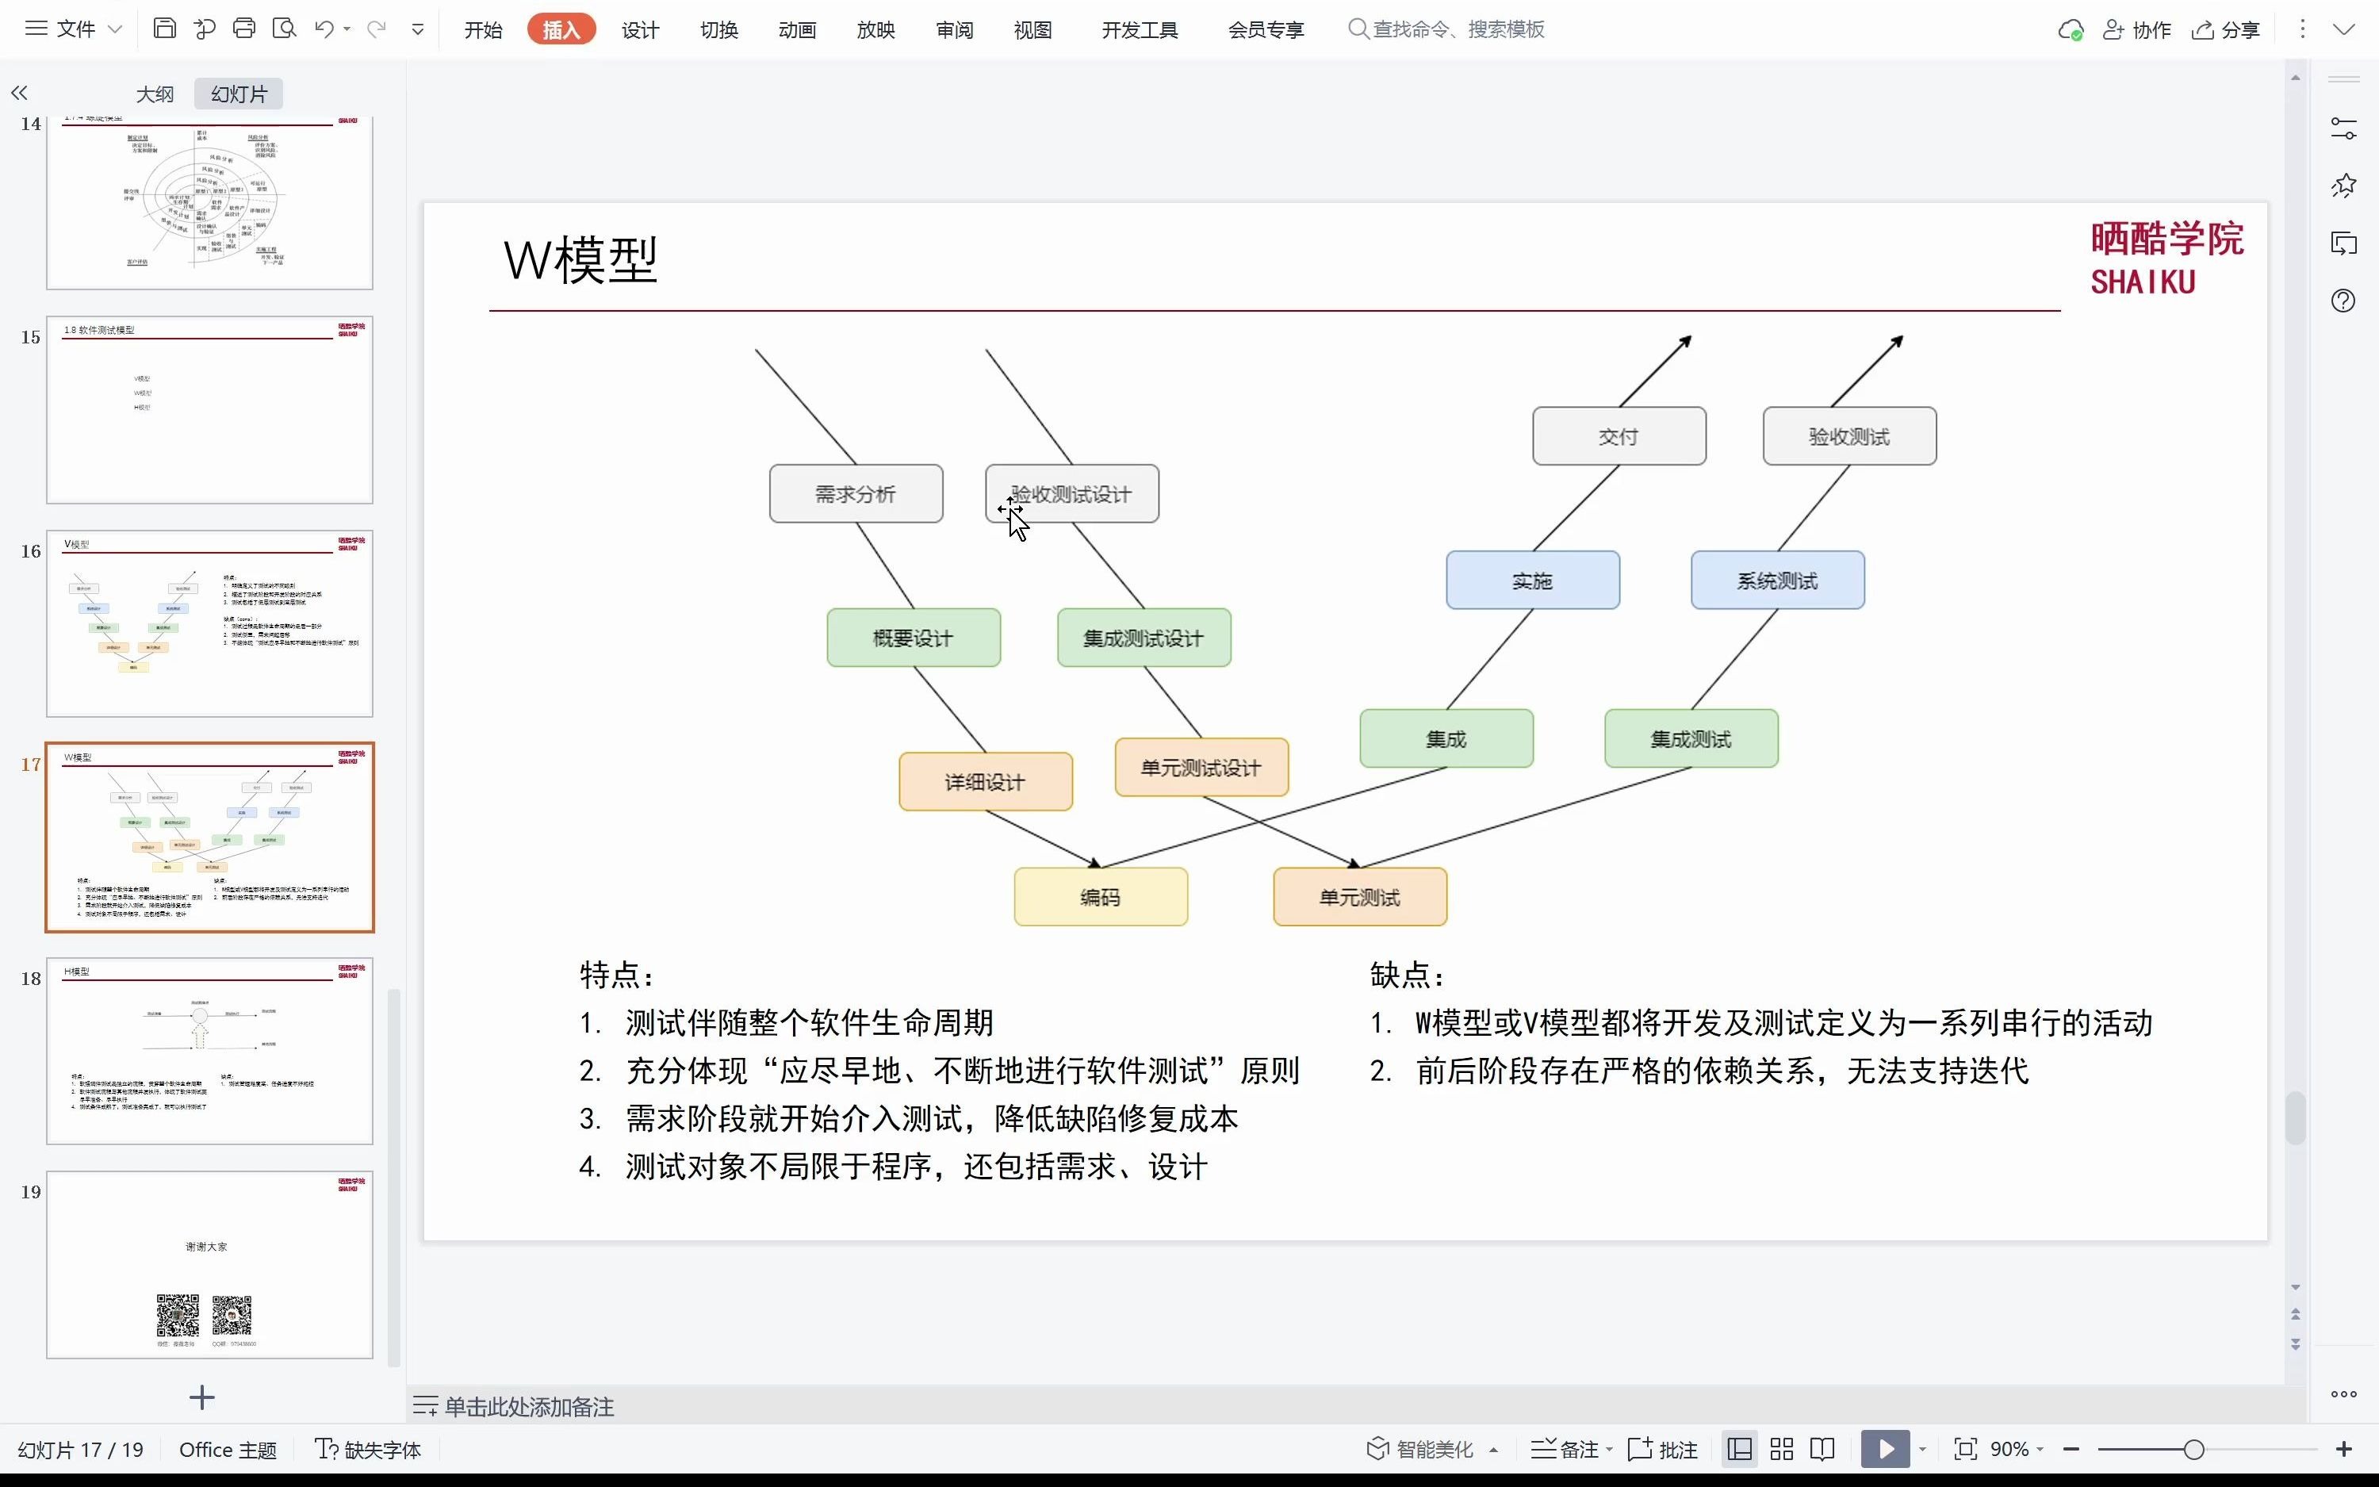2379x1487 pixels.
Task: Open the 会员专享 menu
Action: (x=1264, y=29)
